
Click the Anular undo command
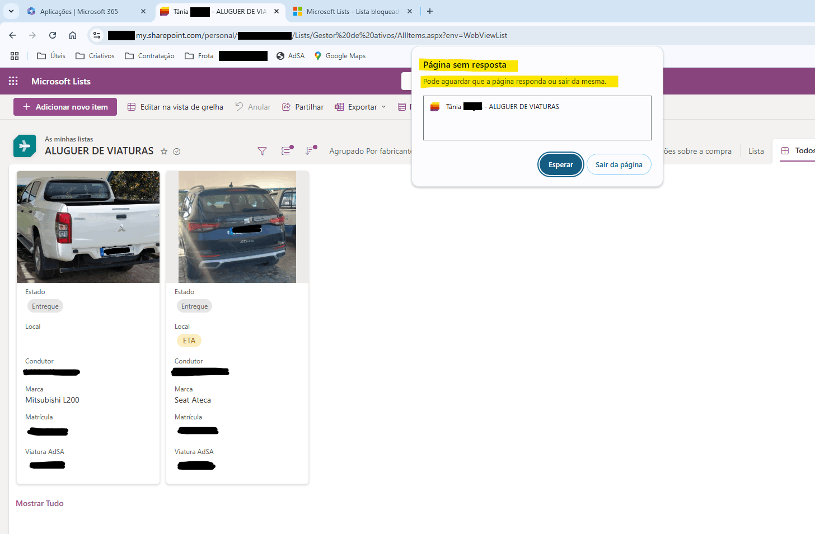click(253, 107)
